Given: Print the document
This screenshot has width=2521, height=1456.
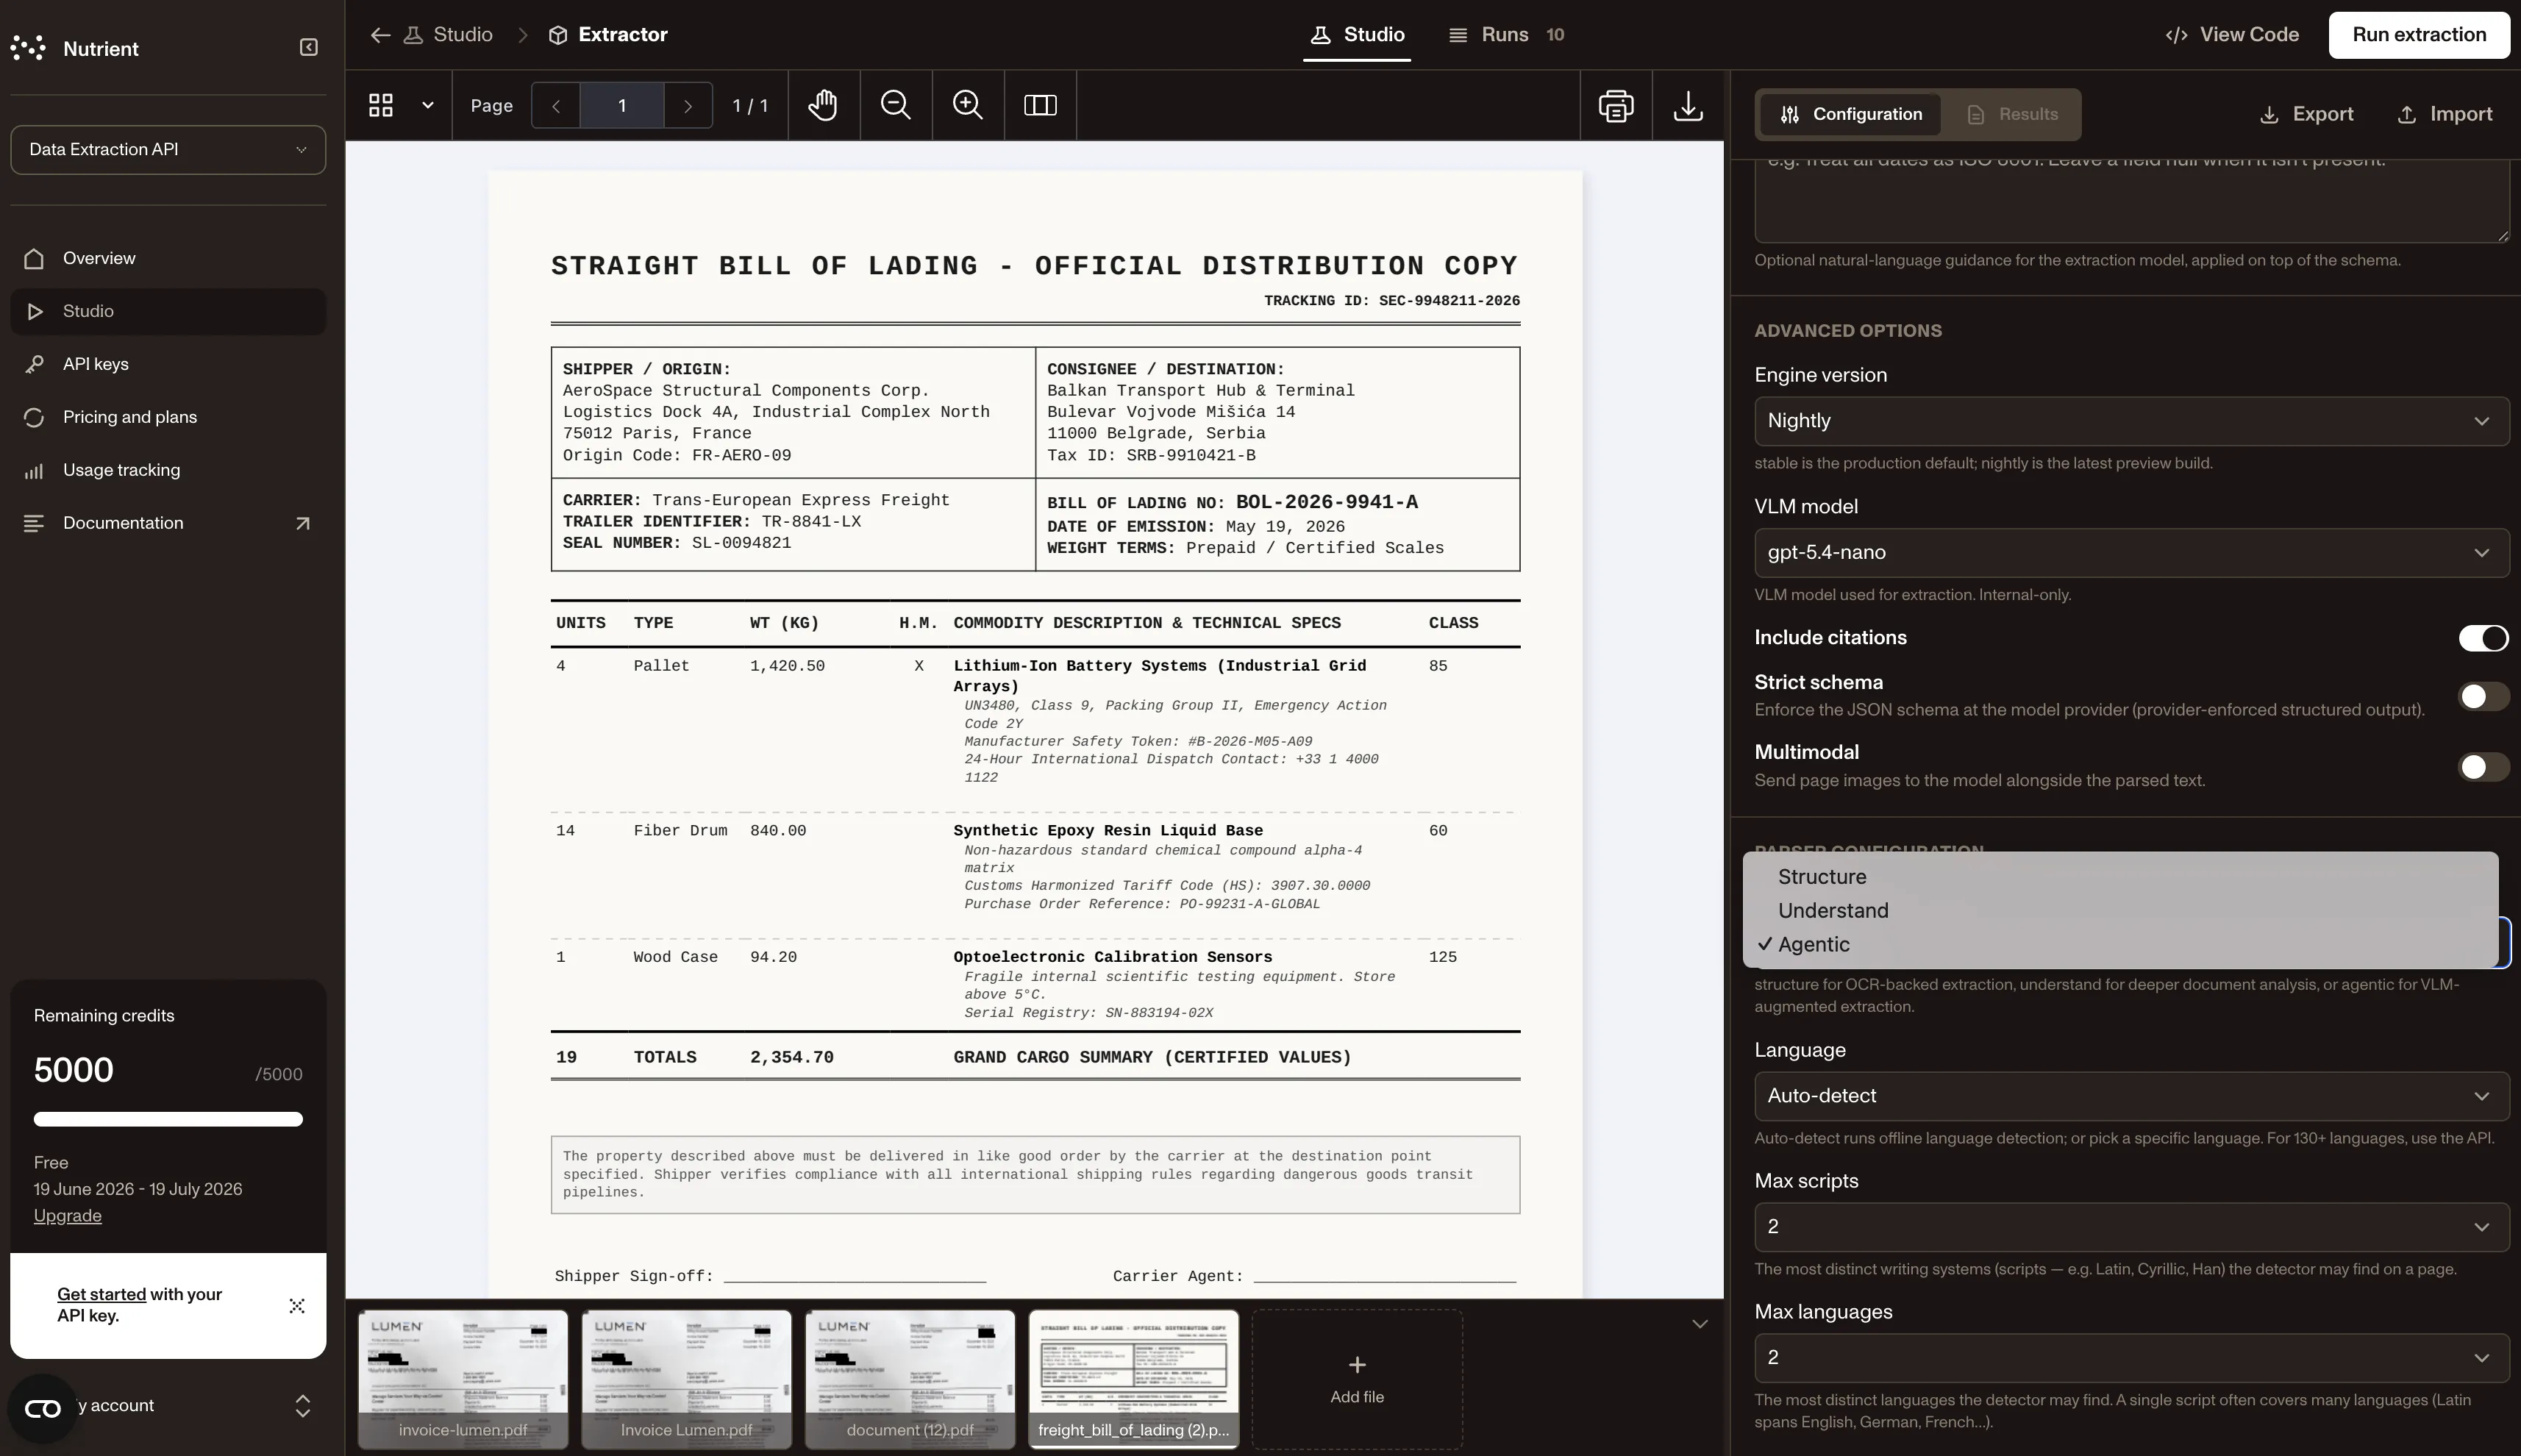Looking at the screenshot, I should click(1616, 105).
